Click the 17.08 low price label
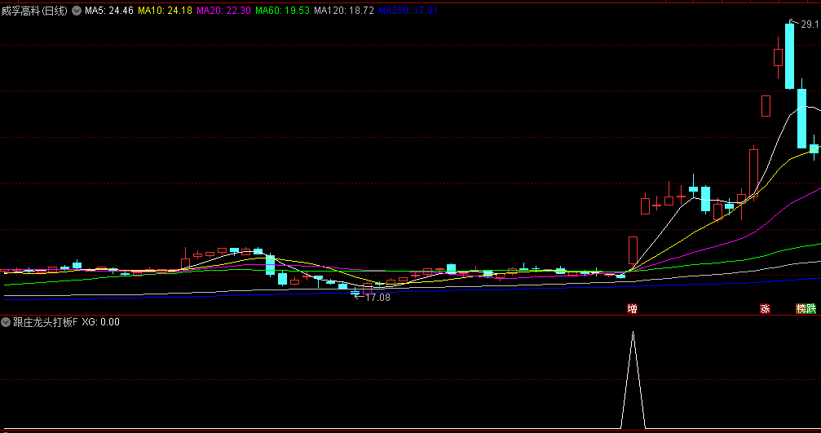The image size is (821, 433). 377,298
